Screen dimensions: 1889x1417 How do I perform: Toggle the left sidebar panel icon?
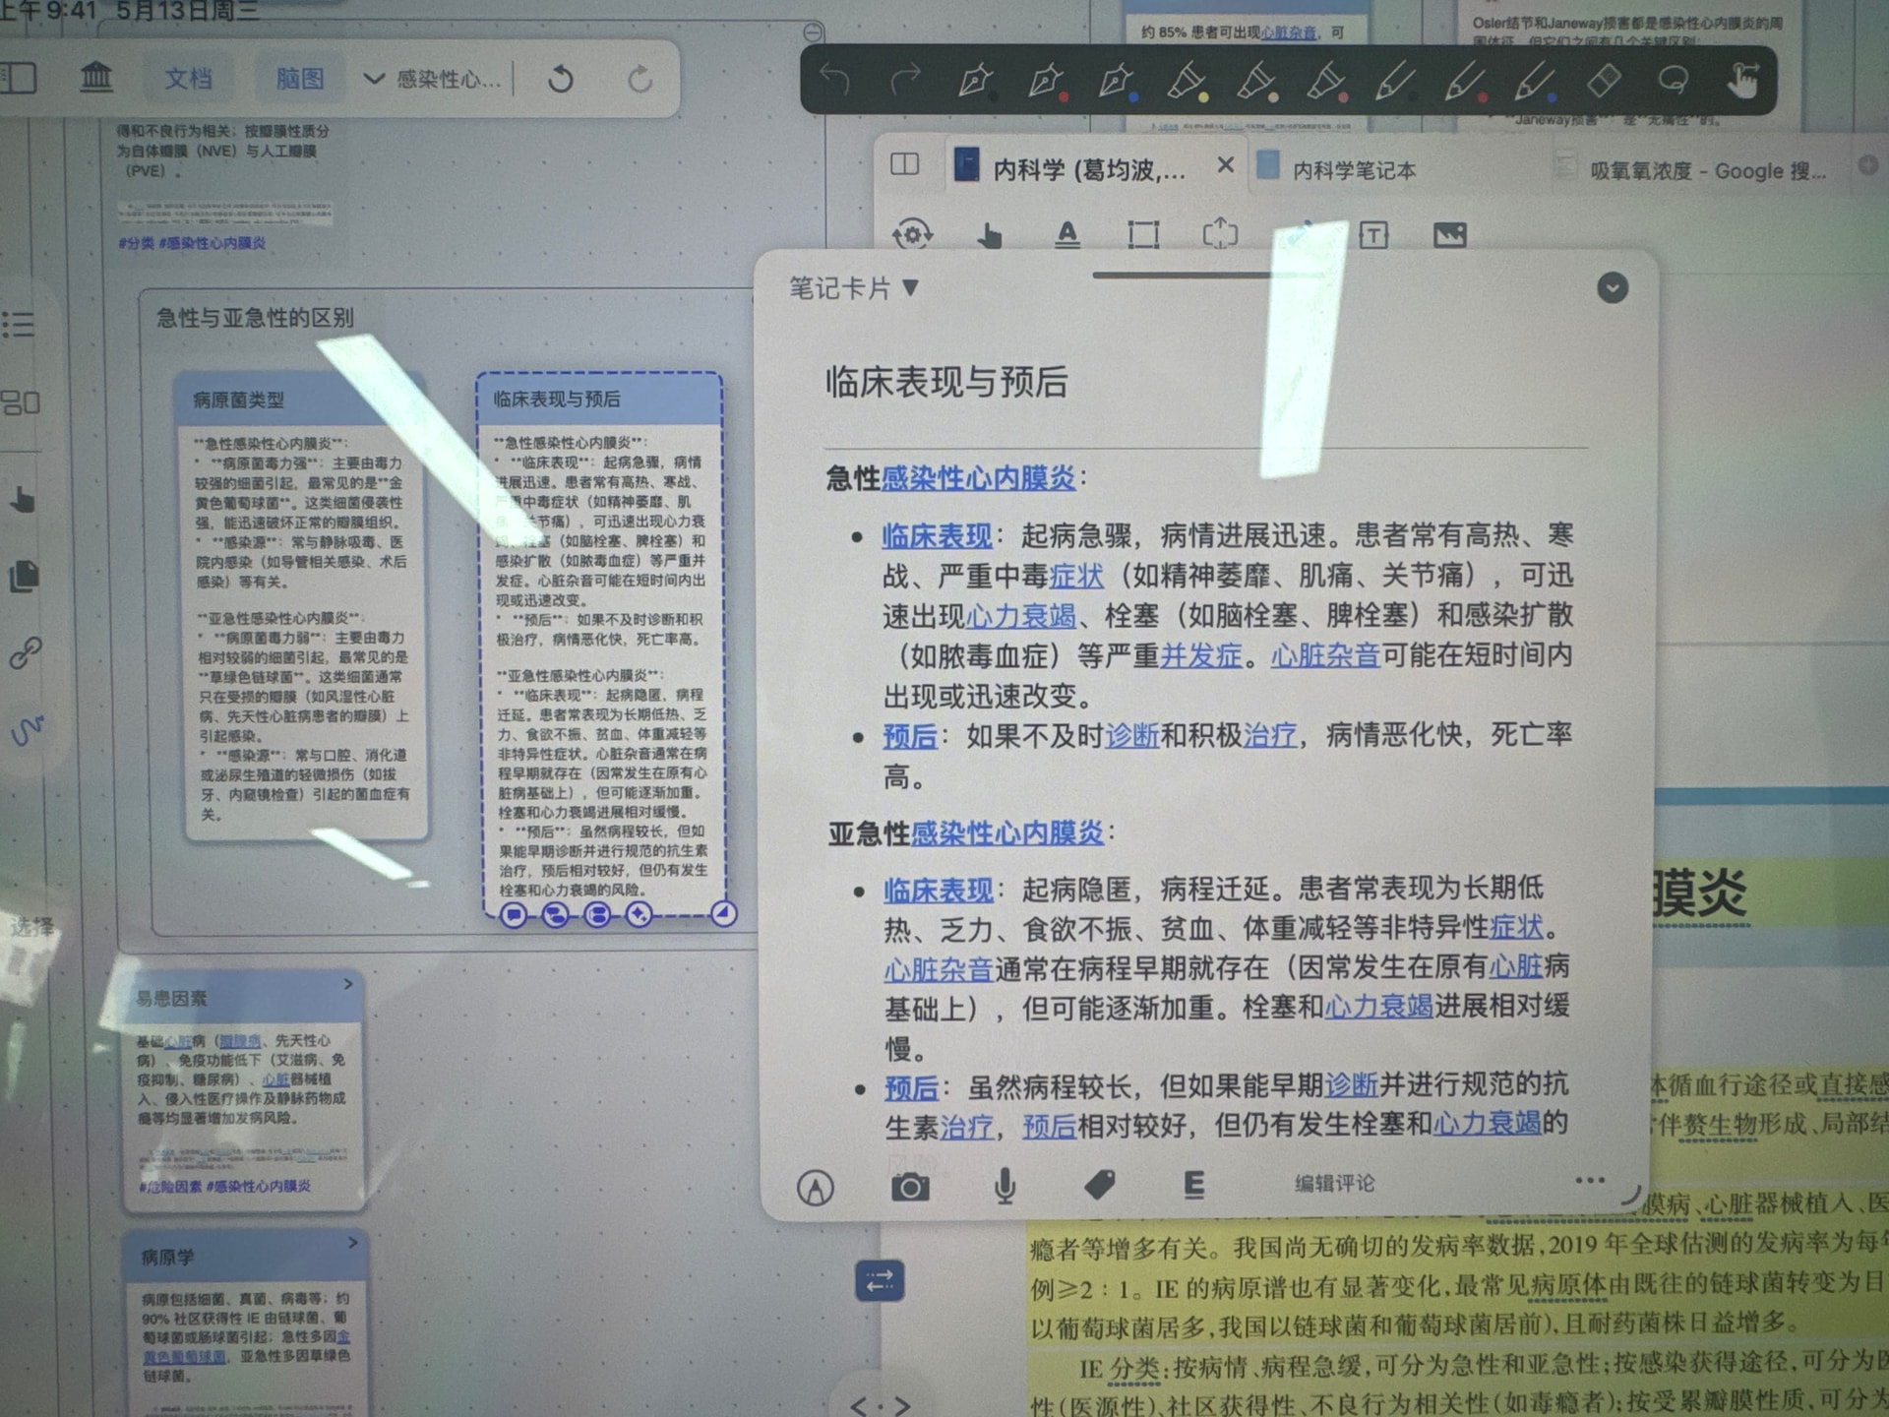[x=19, y=78]
